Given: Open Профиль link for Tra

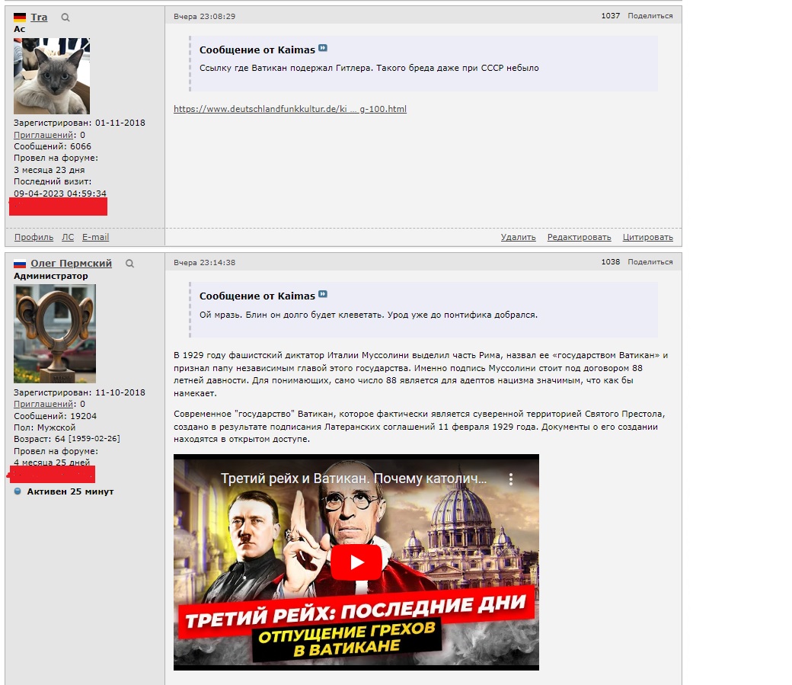Looking at the screenshot, I should (x=34, y=237).
